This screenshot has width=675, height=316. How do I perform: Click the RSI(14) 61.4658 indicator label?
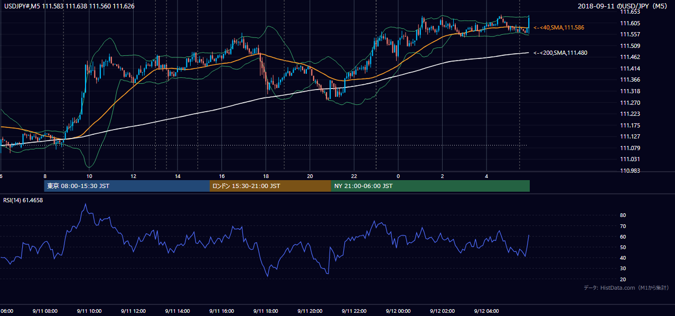pyautogui.click(x=23, y=200)
